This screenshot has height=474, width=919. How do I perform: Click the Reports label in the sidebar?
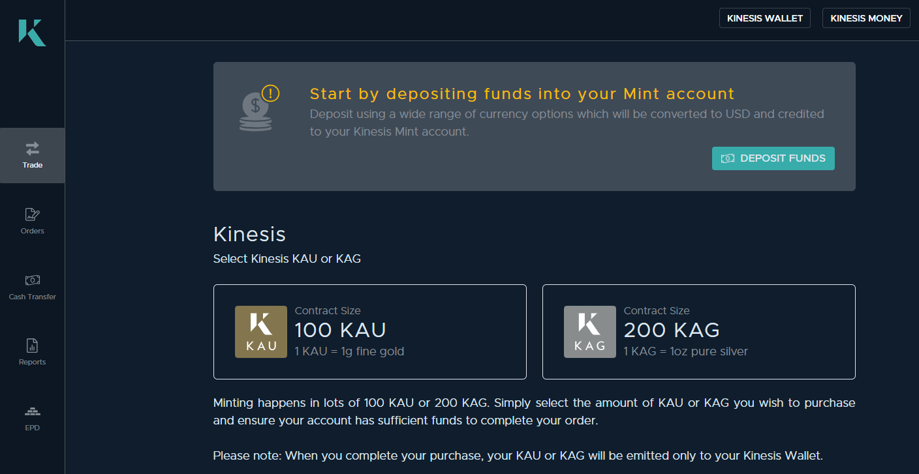(33, 362)
